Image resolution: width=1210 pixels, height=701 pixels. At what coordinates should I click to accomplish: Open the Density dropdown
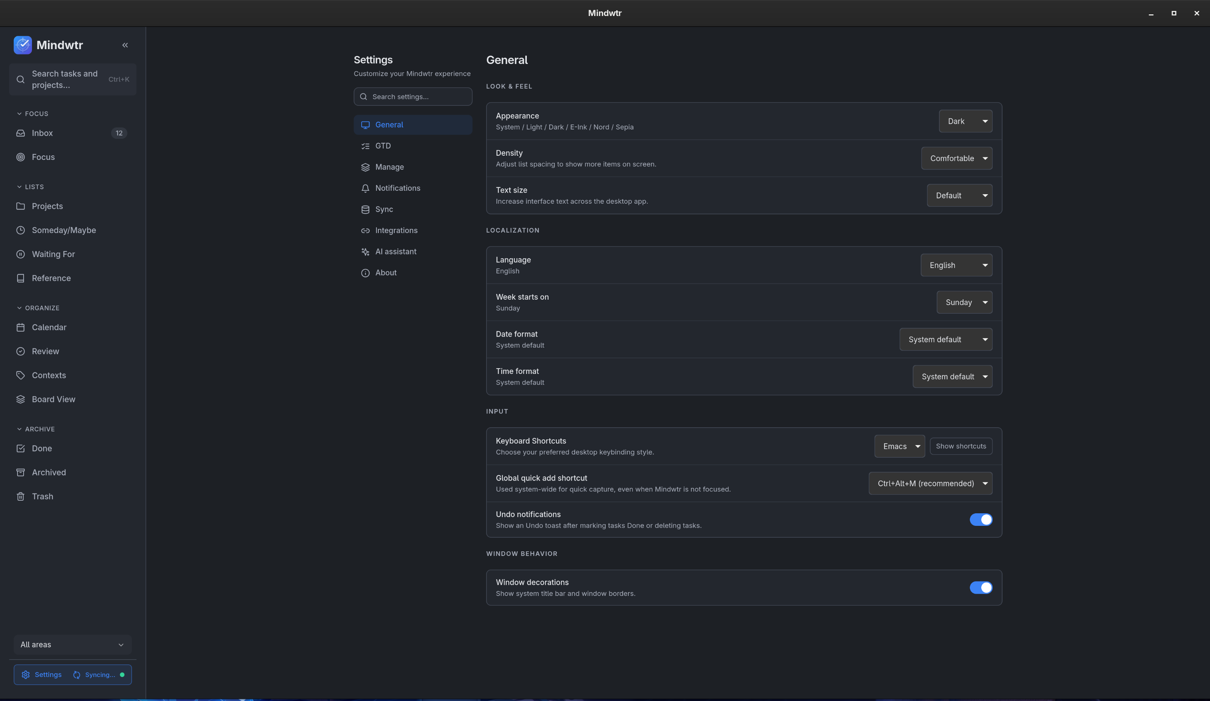pyautogui.click(x=957, y=158)
